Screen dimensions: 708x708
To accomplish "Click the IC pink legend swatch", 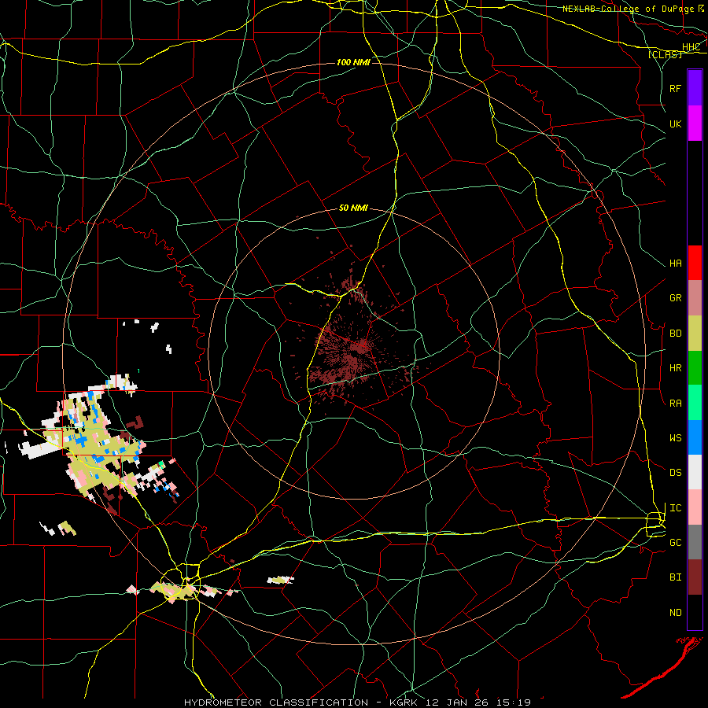I will [695, 507].
